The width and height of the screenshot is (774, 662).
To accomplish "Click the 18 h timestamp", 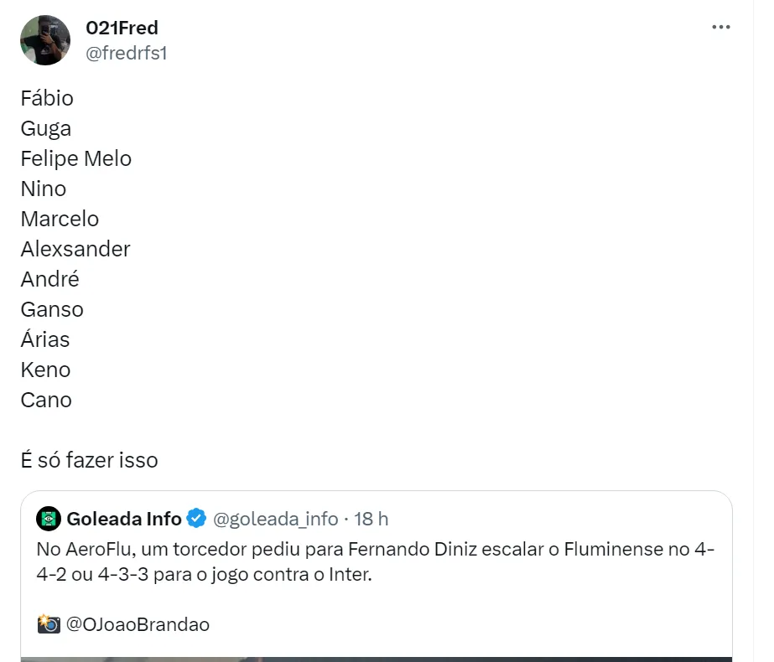I will 371,519.
